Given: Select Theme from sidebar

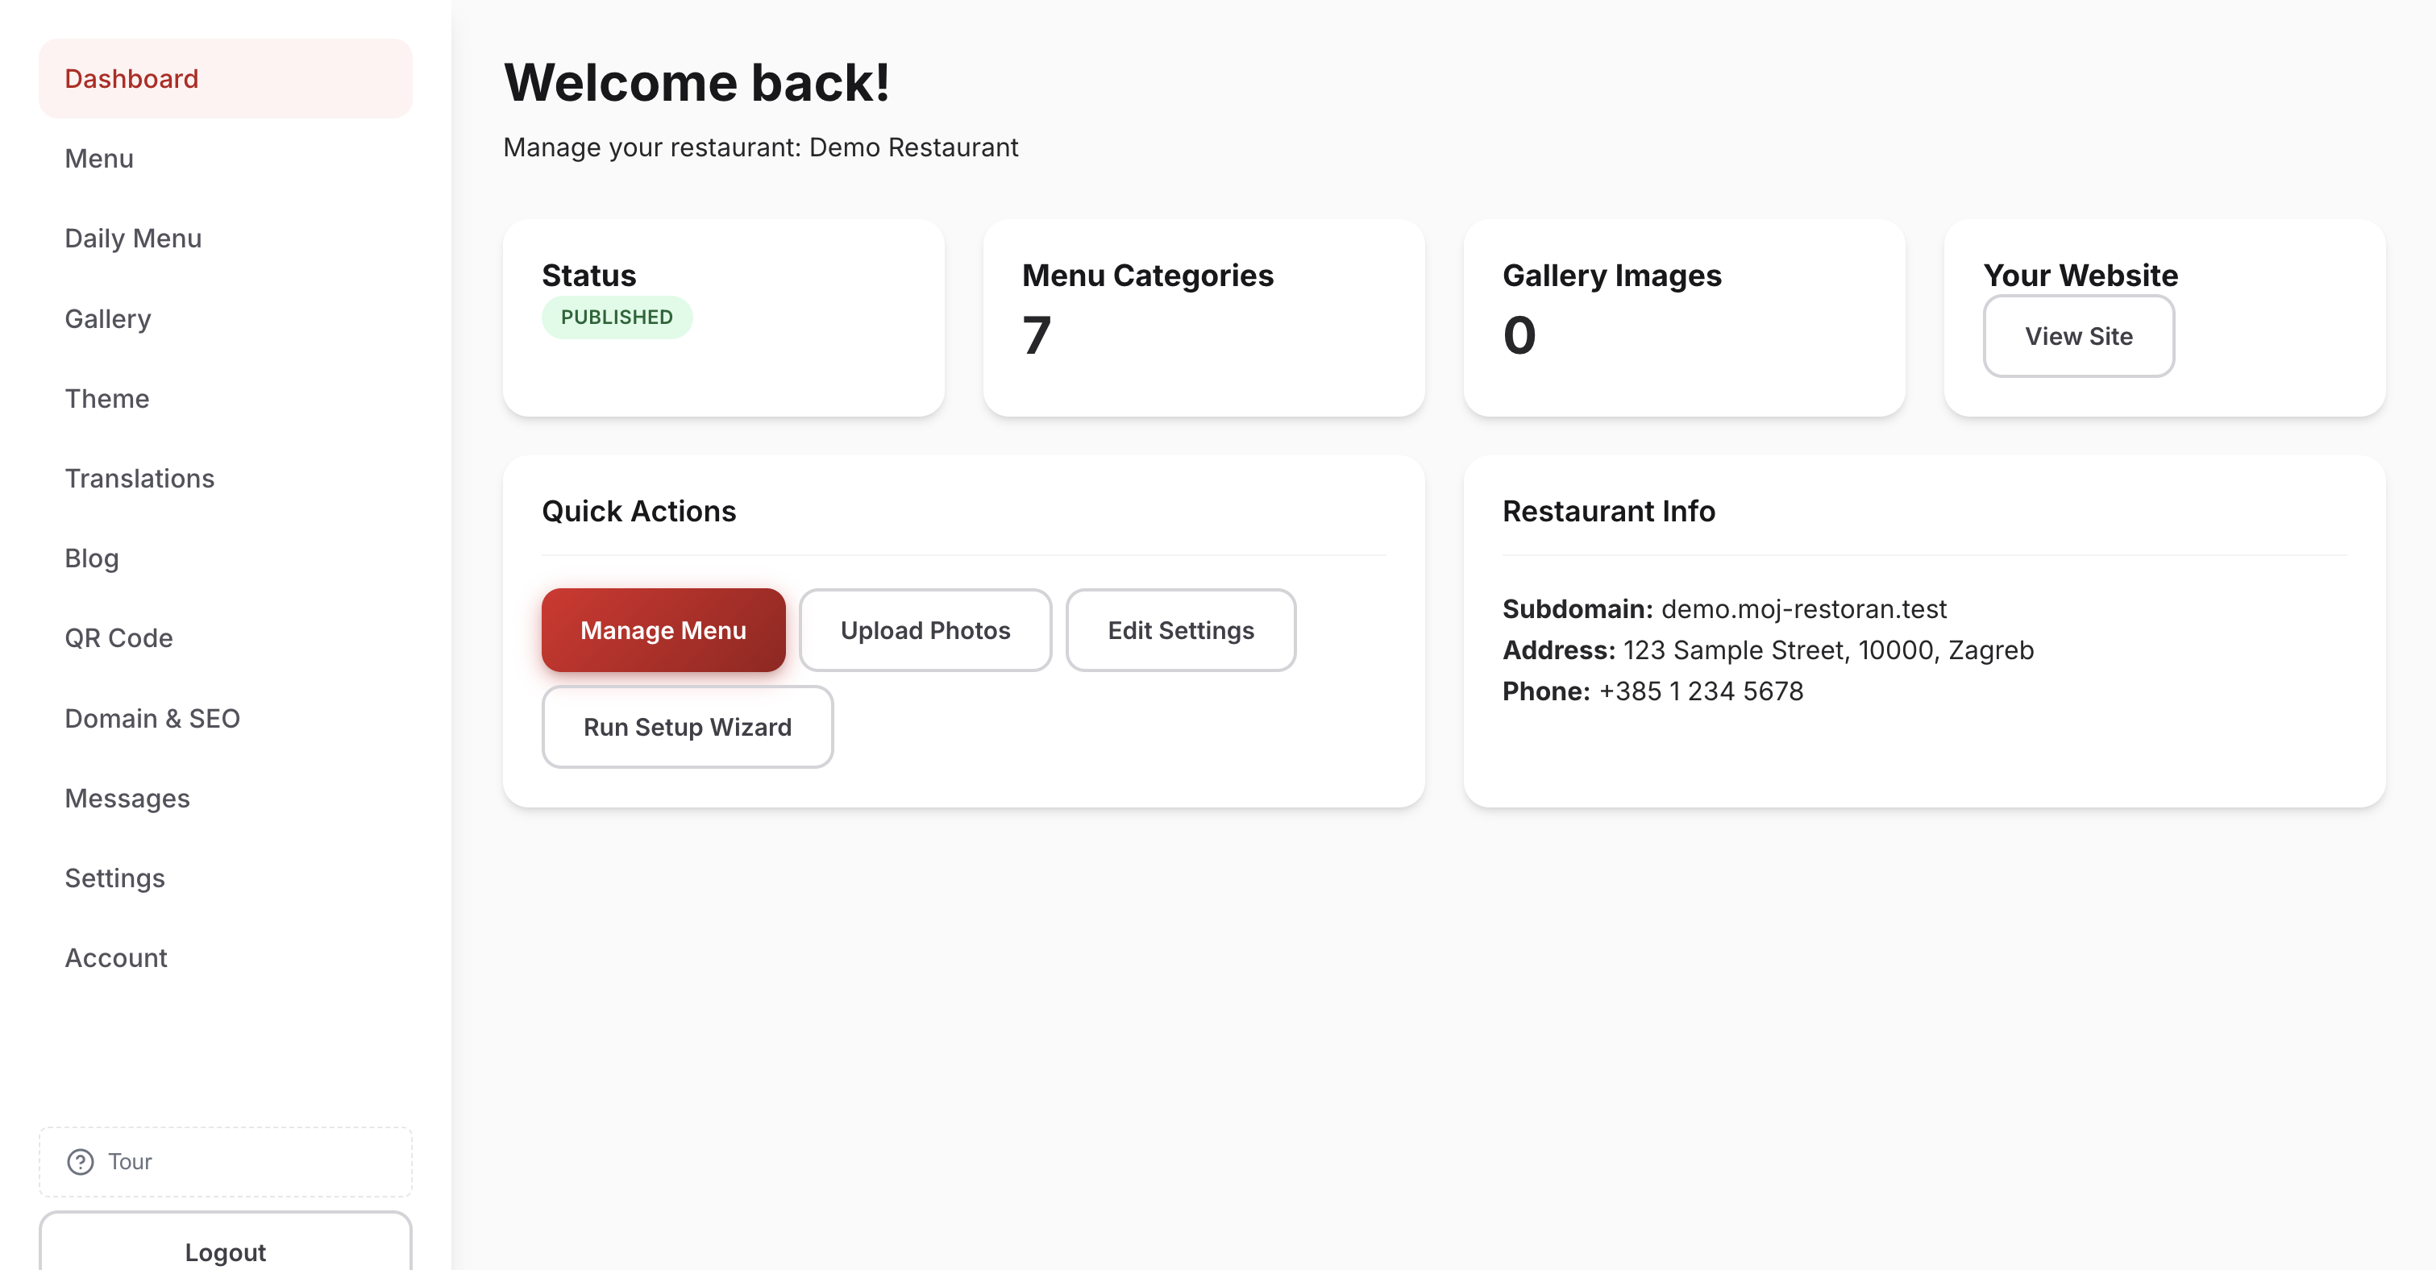Looking at the screenshot, I should point(106,398).
